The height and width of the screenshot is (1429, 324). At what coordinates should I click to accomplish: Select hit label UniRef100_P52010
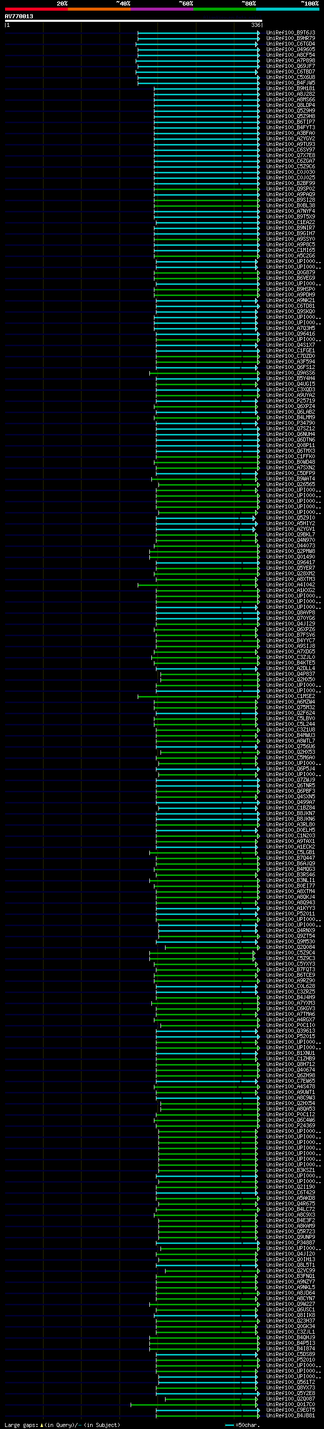290,1360
